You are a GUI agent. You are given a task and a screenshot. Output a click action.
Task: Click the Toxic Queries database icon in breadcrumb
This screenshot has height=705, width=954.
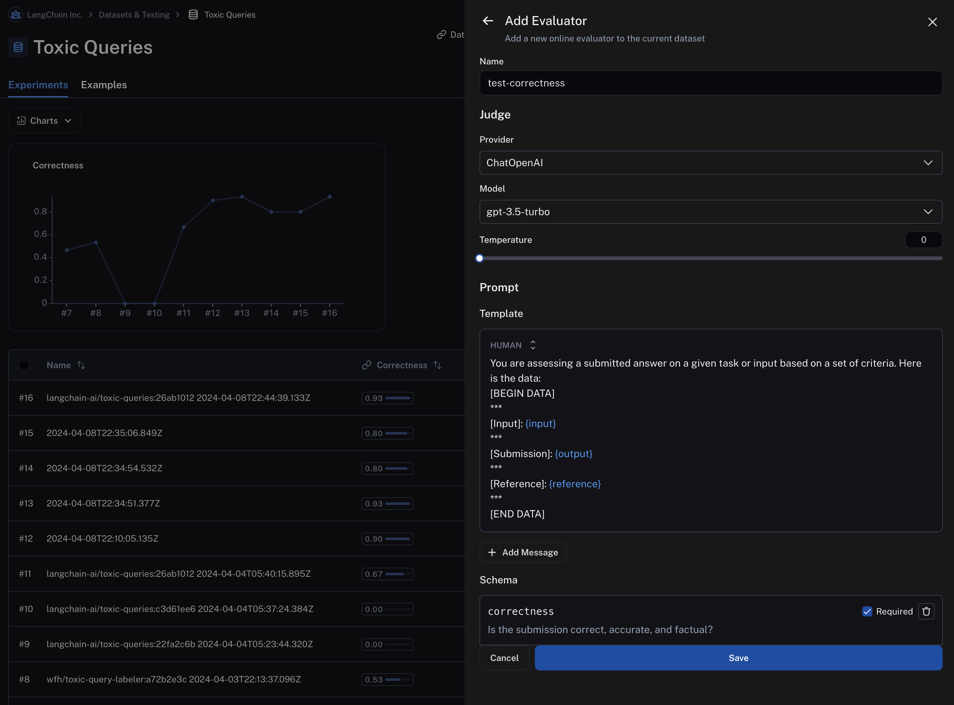click(193, 14)
